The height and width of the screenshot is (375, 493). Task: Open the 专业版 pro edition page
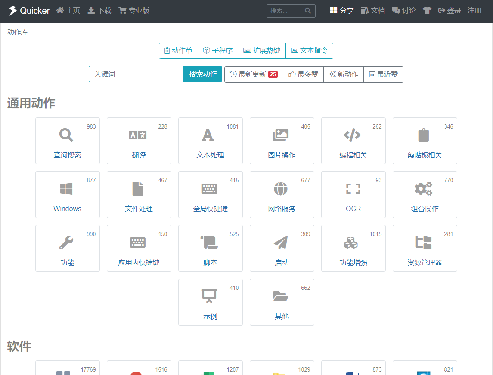[134, 11]
